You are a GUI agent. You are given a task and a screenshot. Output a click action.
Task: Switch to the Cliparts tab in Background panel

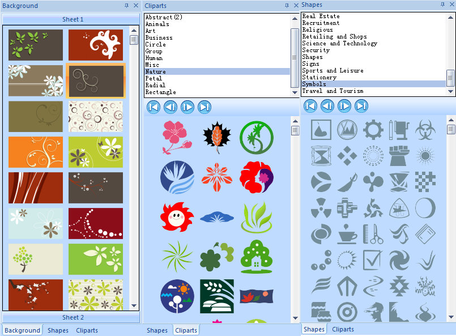(87, 330)
